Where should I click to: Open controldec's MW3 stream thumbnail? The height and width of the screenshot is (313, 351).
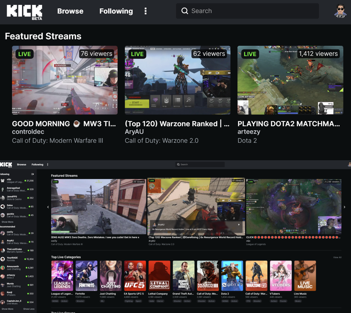65,80
